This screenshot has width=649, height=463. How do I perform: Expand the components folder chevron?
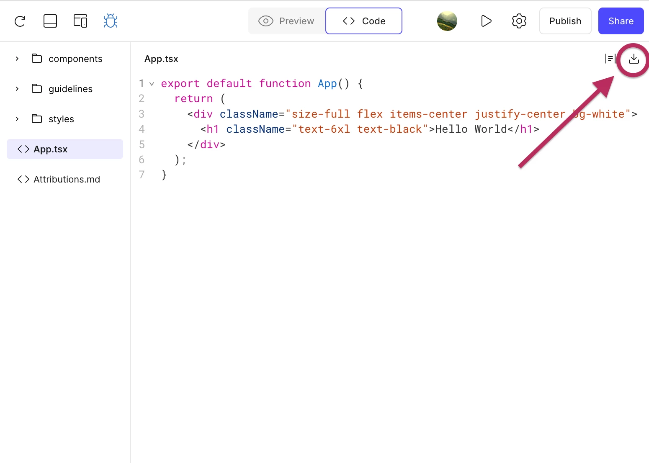click(x=17, y=59)
